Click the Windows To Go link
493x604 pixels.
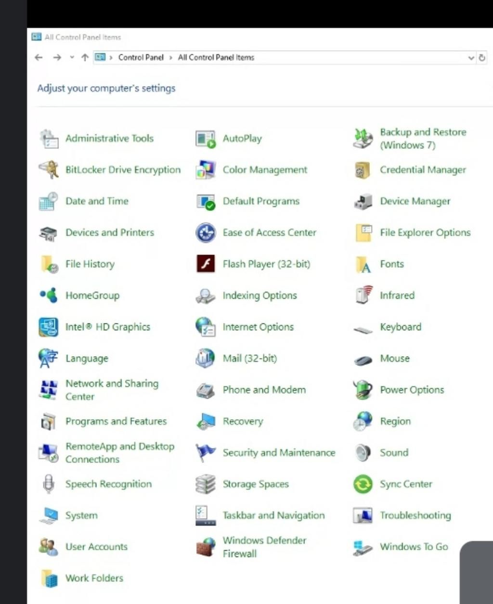point(414,547)
